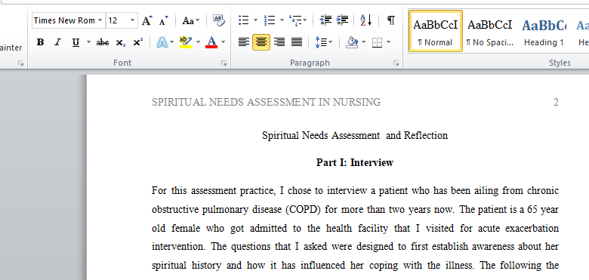
Task: Expand the font color dropdown arrow
Action: (x=223, y=42)
